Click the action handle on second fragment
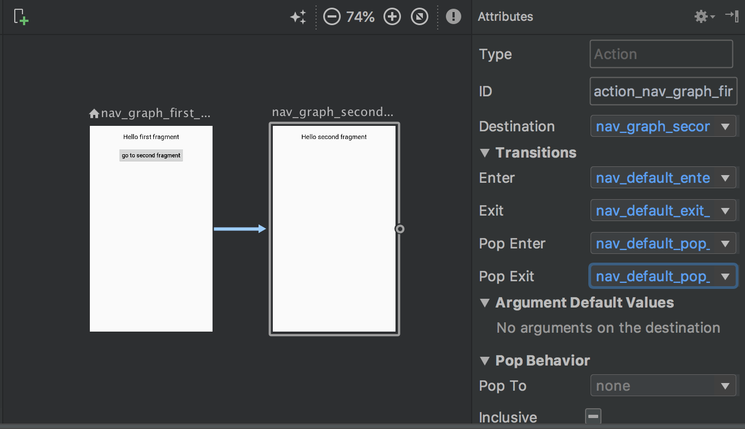 (400, 229)
